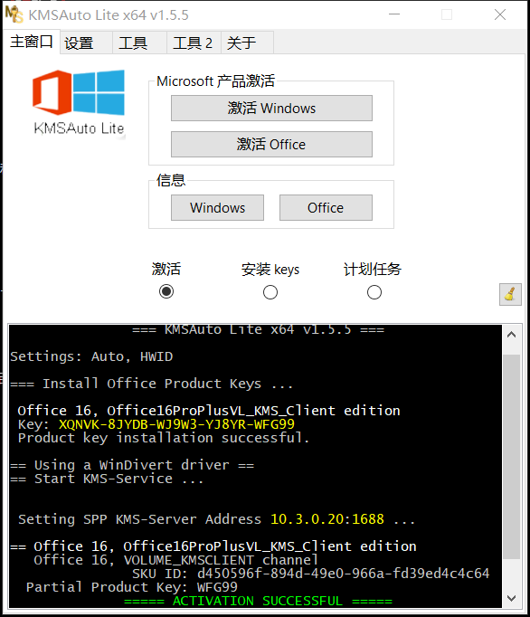Select the 计划任务 radio option
530x617 pixels.
coord(374,292)
